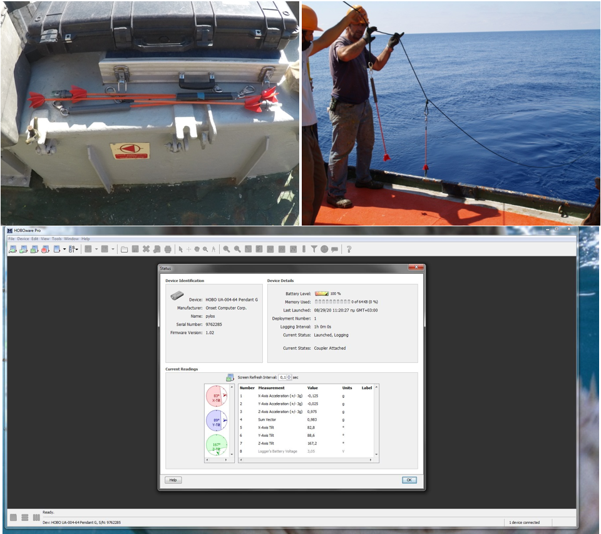601x534 pixels.
Task: Click the X-Tilt red gauge
Action: (x=217, y=396)
